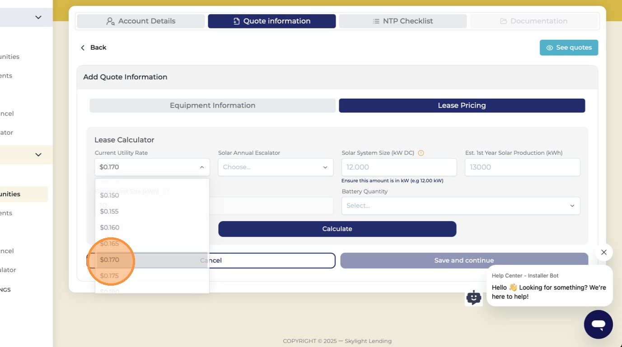
Task: Switch to the Equipment Information tab
Action: coord(213,106)
